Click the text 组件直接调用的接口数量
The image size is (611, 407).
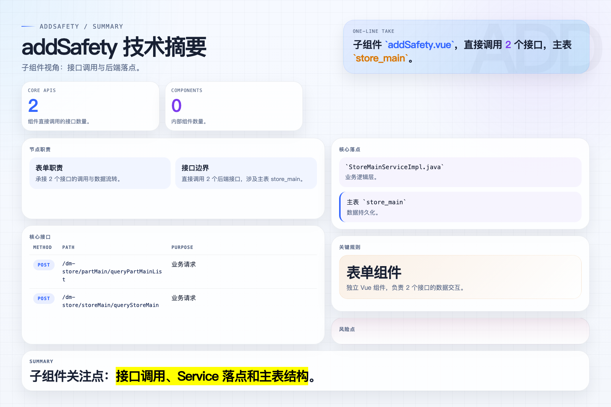click(x=59, y=121)
